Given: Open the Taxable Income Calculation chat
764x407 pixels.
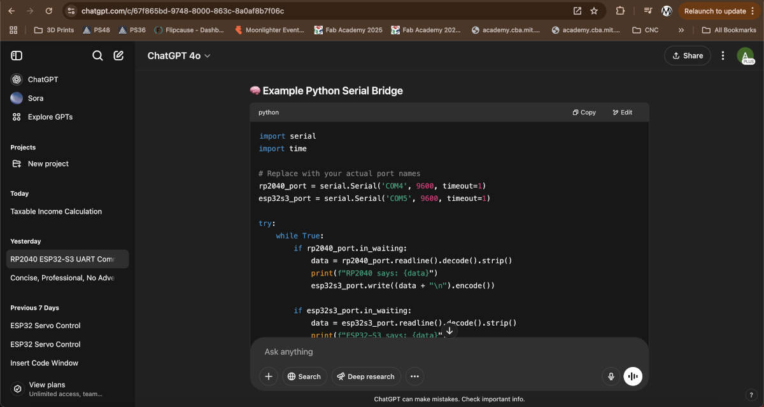Looking at the screenshot, I should tap(67, 211).
